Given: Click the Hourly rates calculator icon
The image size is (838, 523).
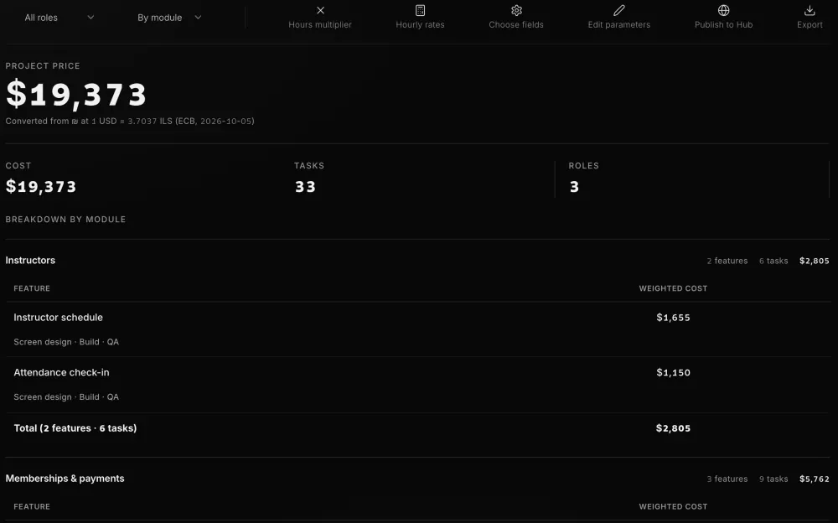Looking at the screenshot, I should tap(420, 10).
